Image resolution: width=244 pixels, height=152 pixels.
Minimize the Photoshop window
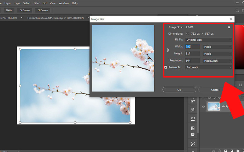[238, 3]
